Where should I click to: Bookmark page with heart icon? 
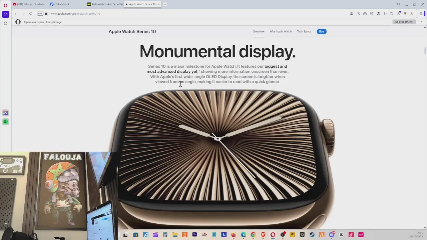[x=392, y=14]
